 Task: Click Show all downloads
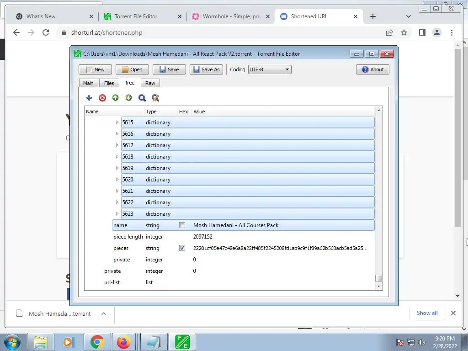[427, 313]
